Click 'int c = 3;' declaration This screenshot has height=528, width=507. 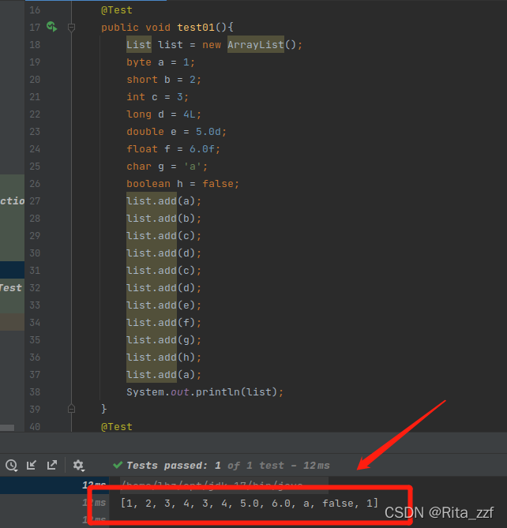[x=157, y=97]
